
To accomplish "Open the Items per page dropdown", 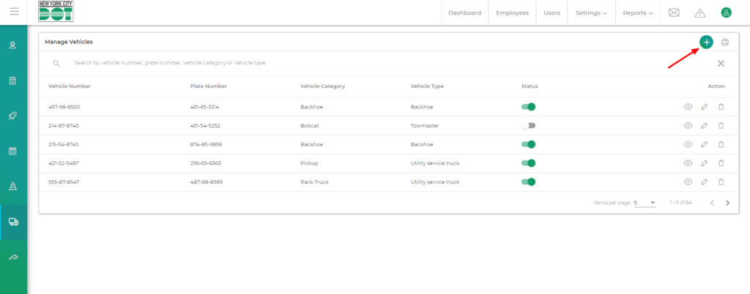I will (645, 202).
